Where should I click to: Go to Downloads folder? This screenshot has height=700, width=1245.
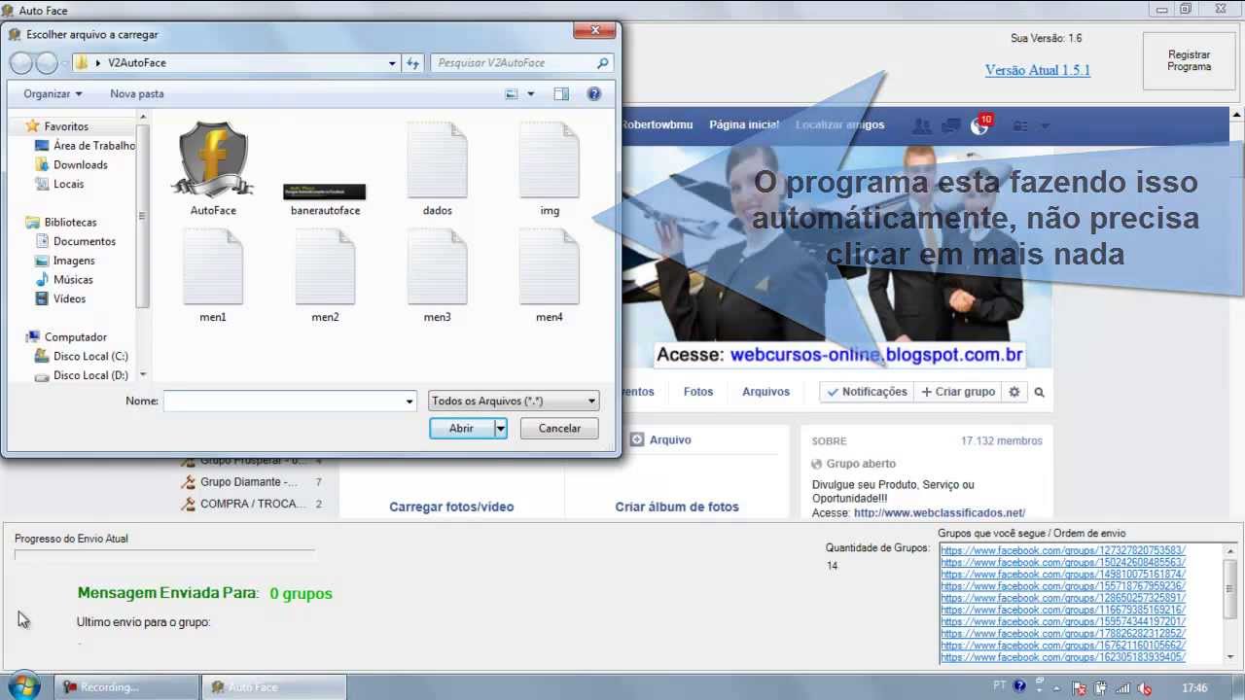click(81, 165)
